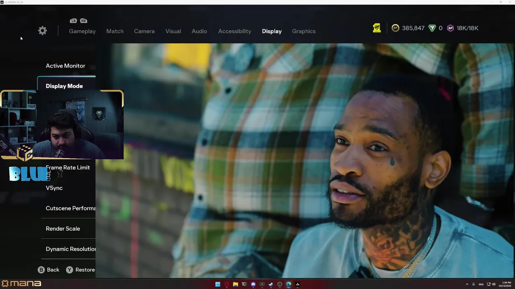Click the B button icon
Screen dimensions: 515x289
tap(41, 270)
